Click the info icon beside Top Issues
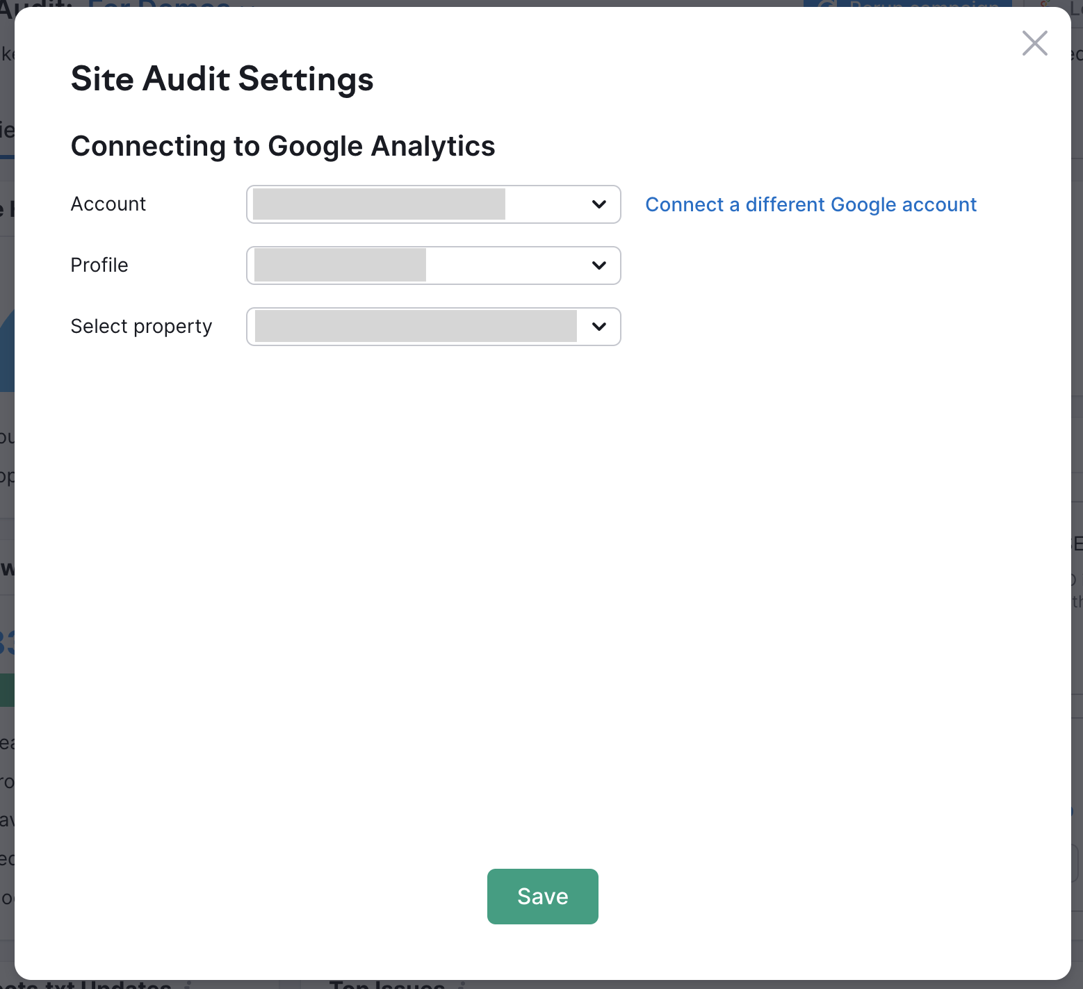1083x989 pixels. tap(461, 985)
